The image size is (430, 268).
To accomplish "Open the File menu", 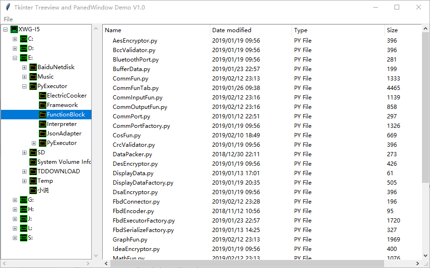I will point(8,19).
